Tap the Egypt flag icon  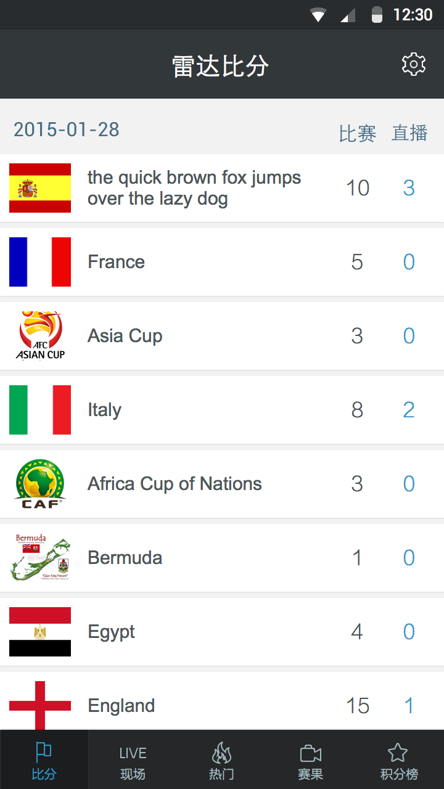pos(40,632)
